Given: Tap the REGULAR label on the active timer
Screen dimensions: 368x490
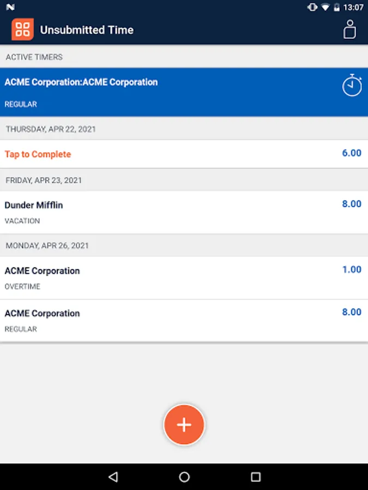Looking at the screenshot, I should pos(21,104).
